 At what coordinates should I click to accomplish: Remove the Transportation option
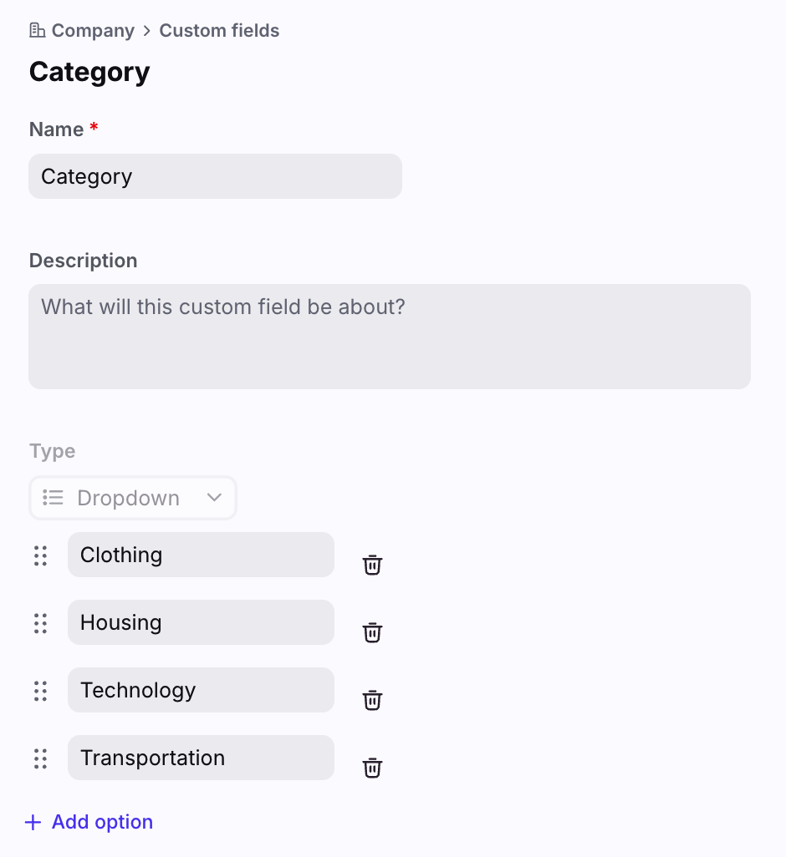(x=372, y=768)
